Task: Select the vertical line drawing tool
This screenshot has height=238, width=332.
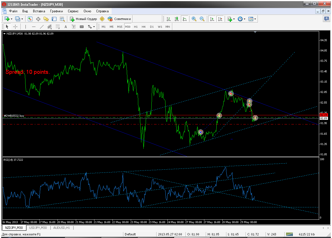Action: (x=25, y=27)
